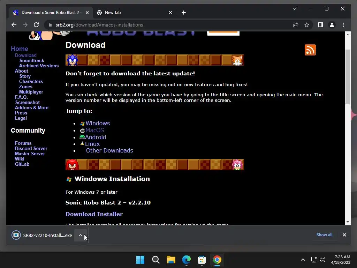Open File Explorer from taskbar
The image size is (357, 268).
(171, 260)
